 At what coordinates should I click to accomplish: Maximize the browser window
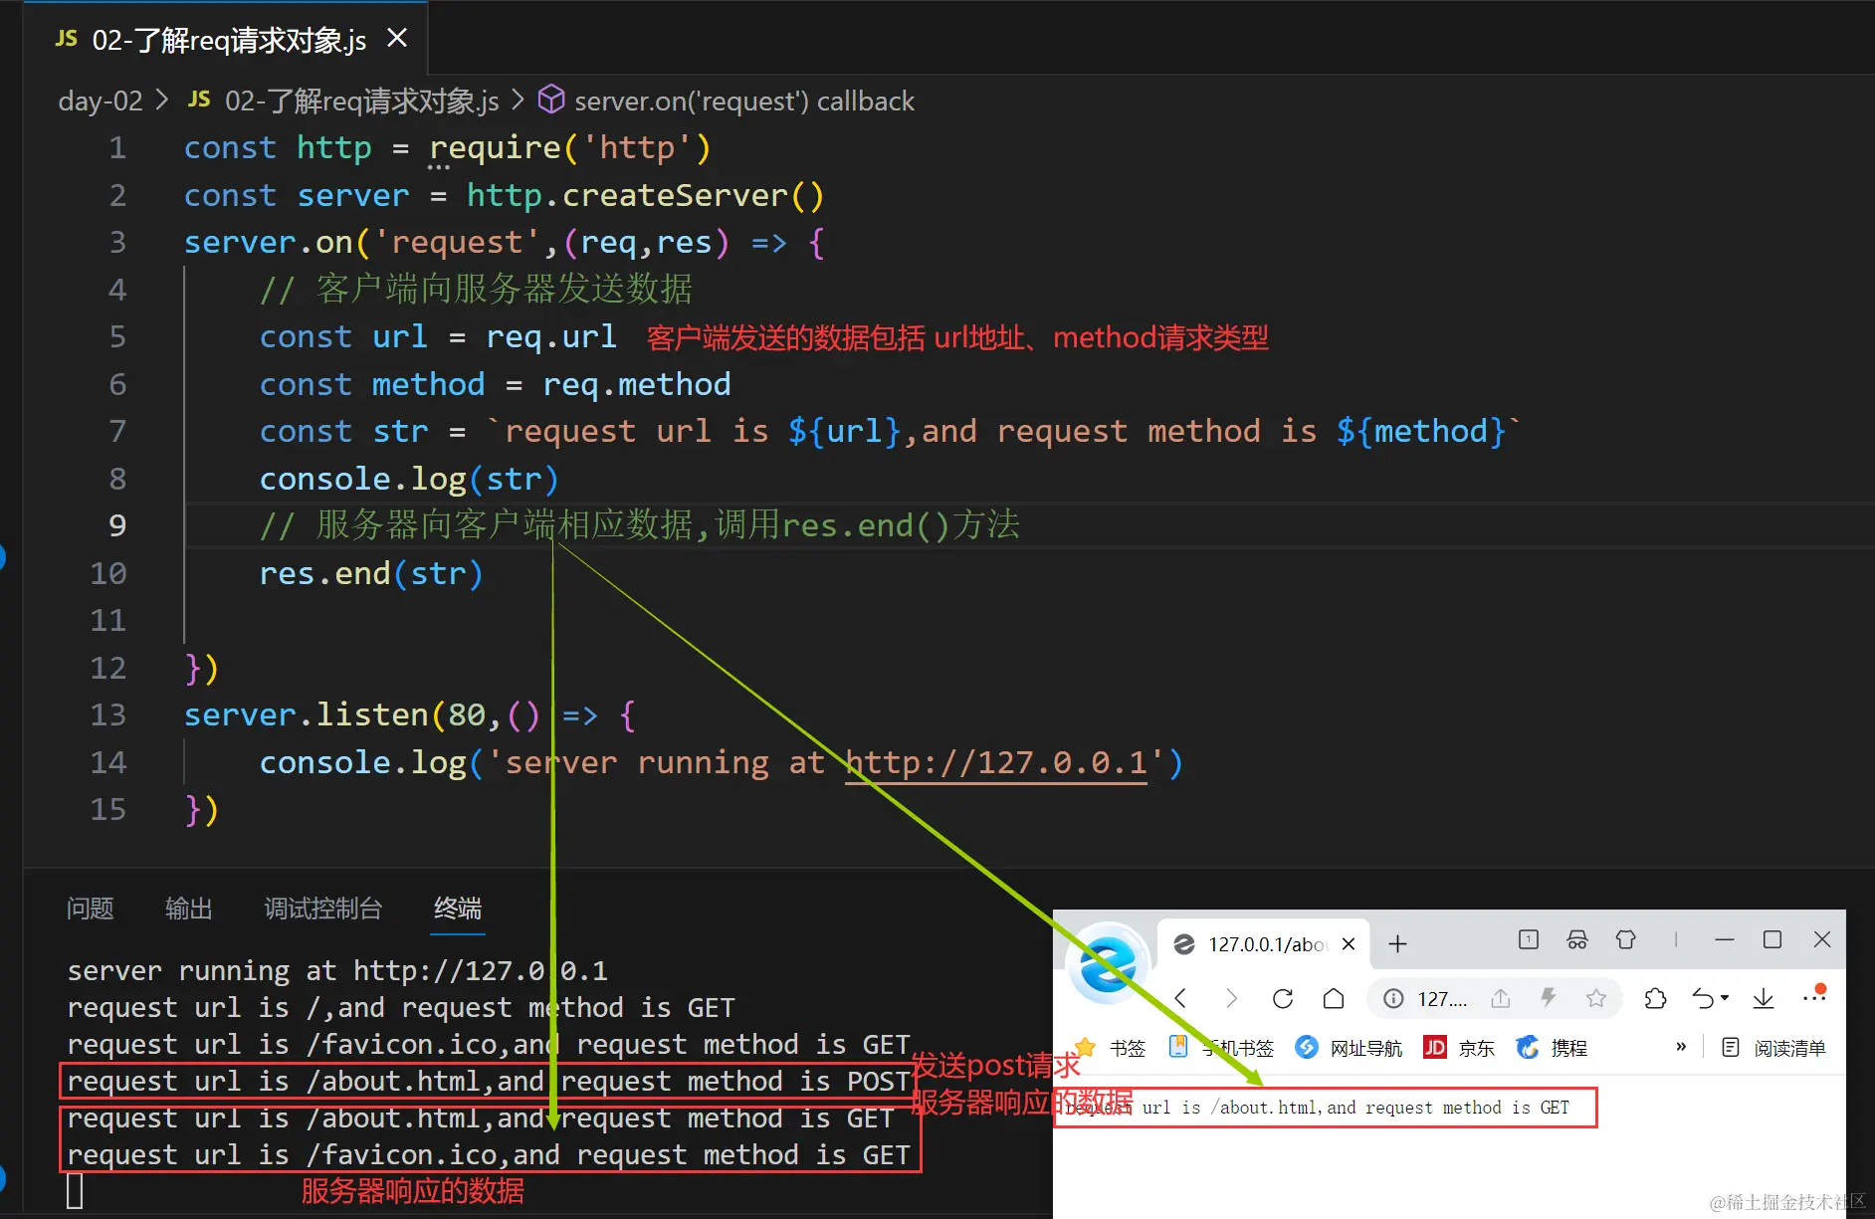coord(1772,939)
